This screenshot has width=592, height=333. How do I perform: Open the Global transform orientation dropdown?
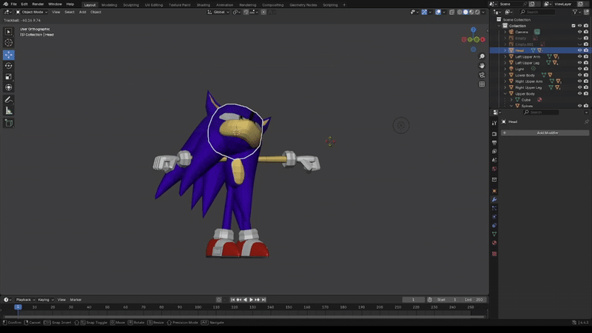coord(219,12)
